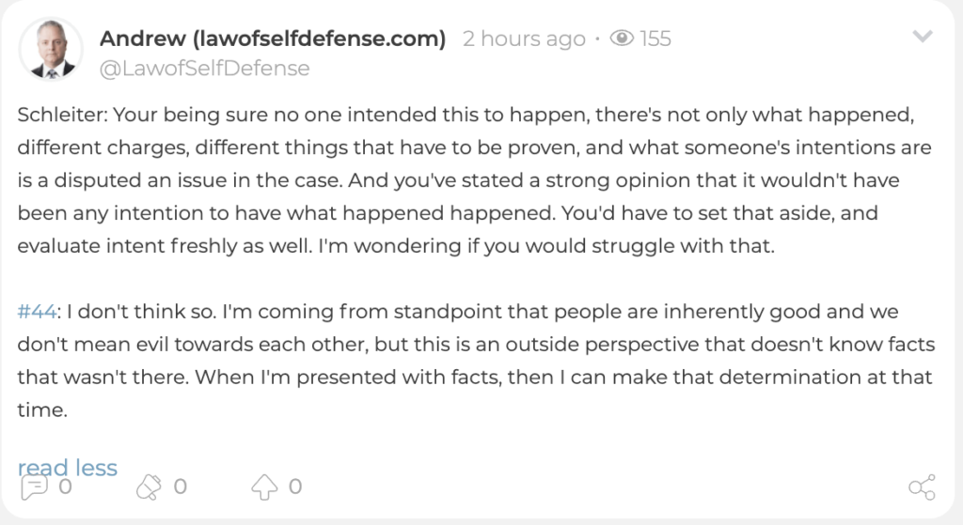Image resolution: width=963 pixels, height=525 pixels.
Task: Click the word time. ending the post
Action: (42, 409)
